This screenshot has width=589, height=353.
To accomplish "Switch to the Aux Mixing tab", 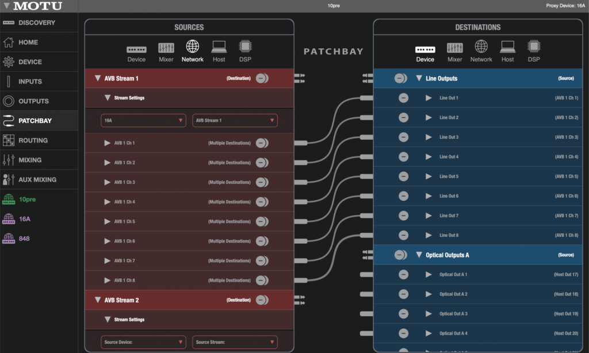I will tap(37, 179).
